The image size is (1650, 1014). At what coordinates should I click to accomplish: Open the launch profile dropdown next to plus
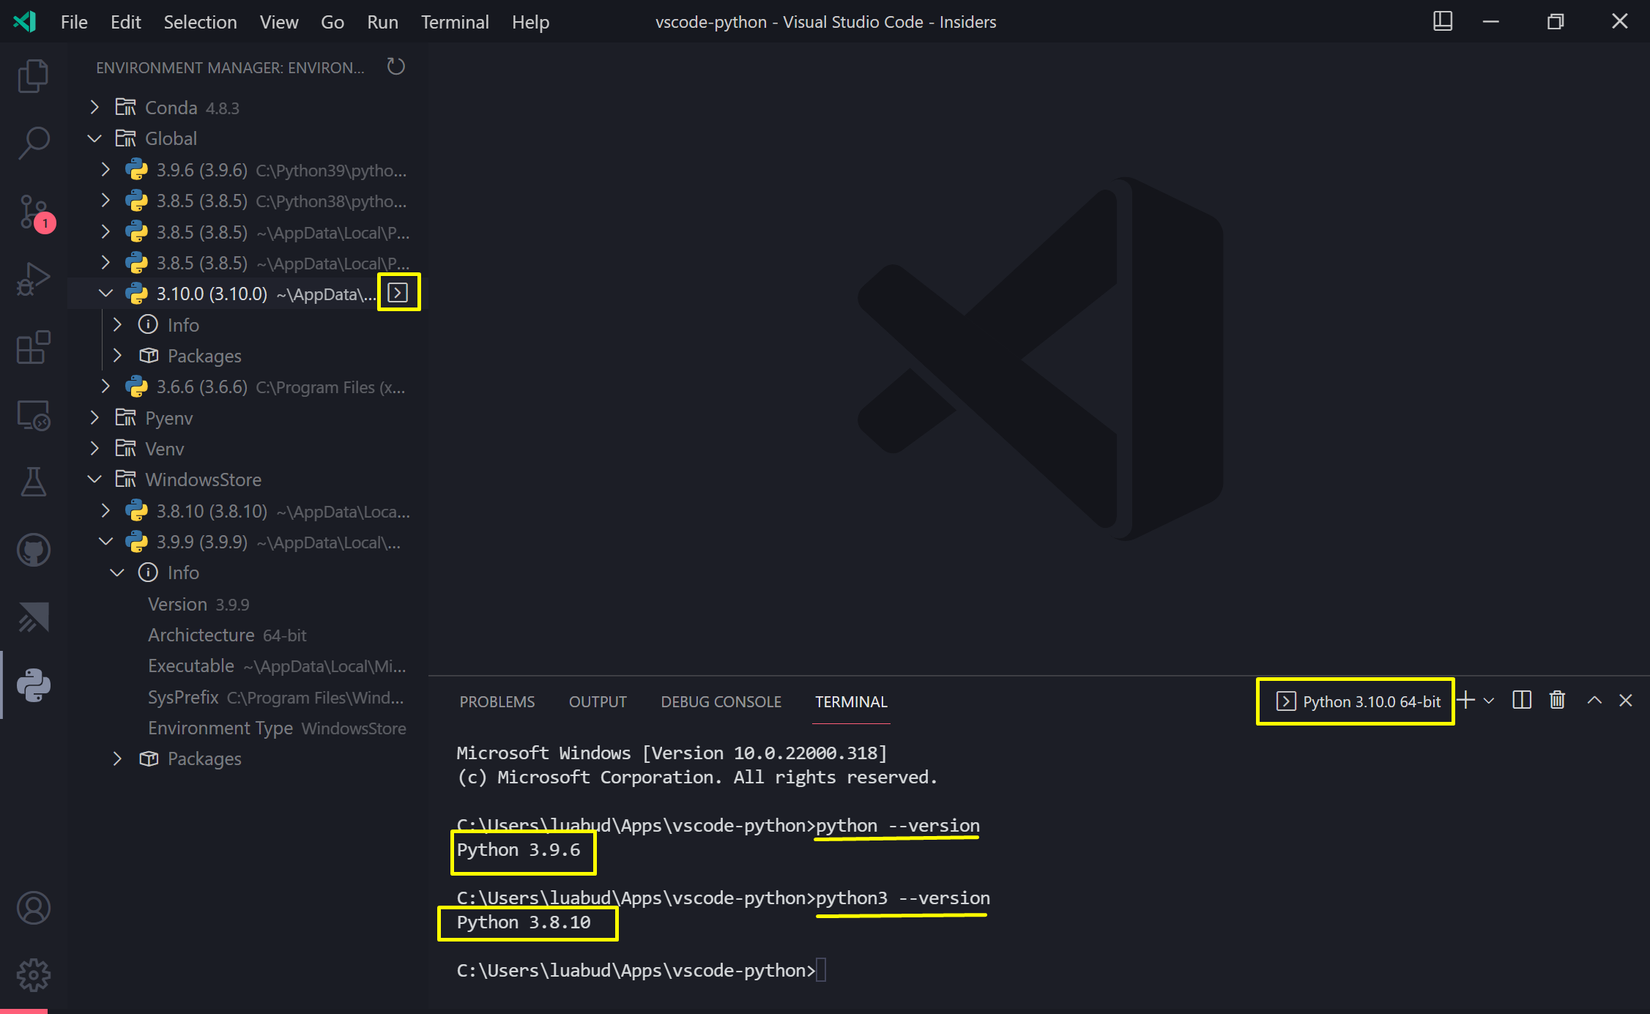1489,701
